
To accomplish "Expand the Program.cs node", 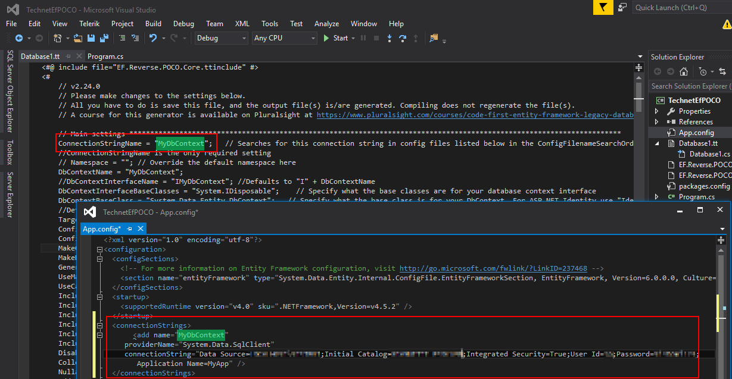I will pos(657,197).
